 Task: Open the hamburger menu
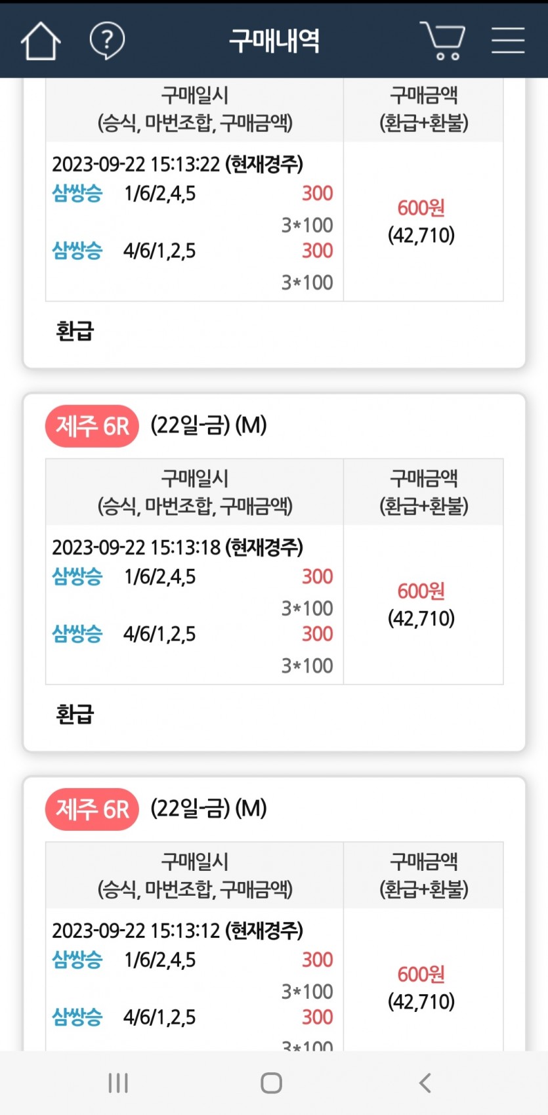tap(508, 40)
